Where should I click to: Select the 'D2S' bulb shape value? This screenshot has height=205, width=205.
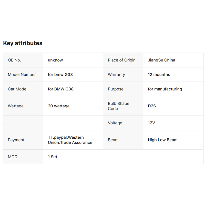tap(152, 106)
